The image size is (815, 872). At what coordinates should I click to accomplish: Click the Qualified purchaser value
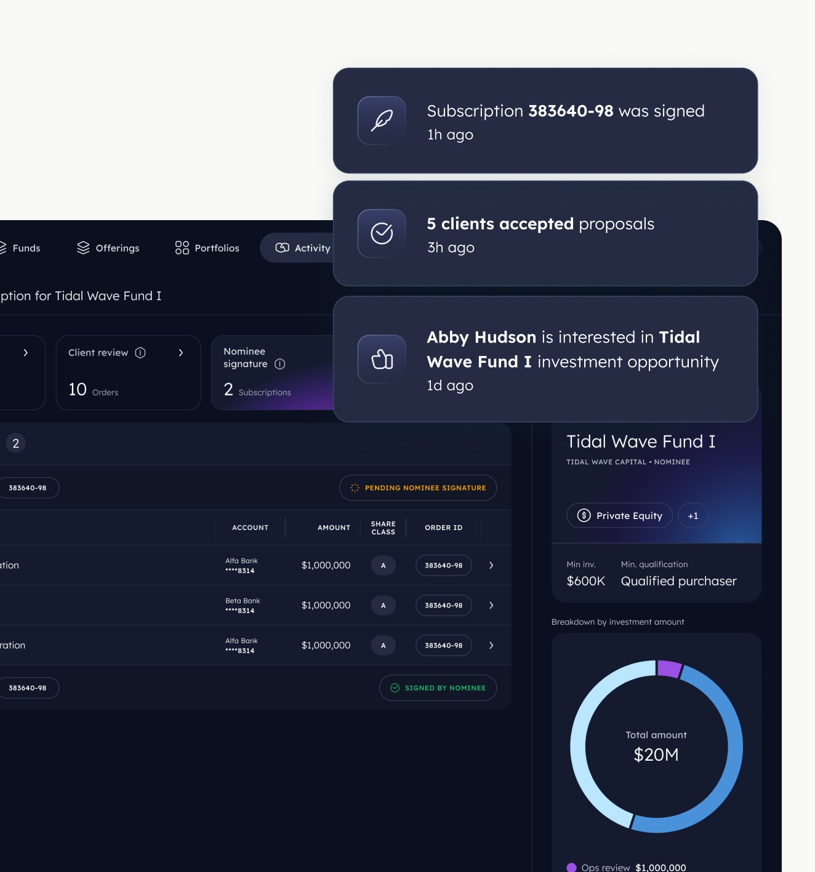tap(679, 581)
